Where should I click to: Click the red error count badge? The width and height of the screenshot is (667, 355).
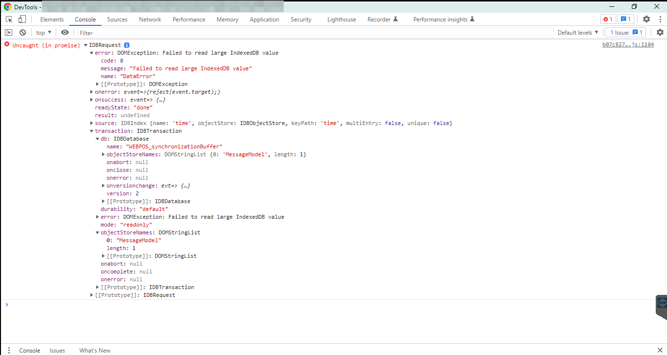coord(607,20)
